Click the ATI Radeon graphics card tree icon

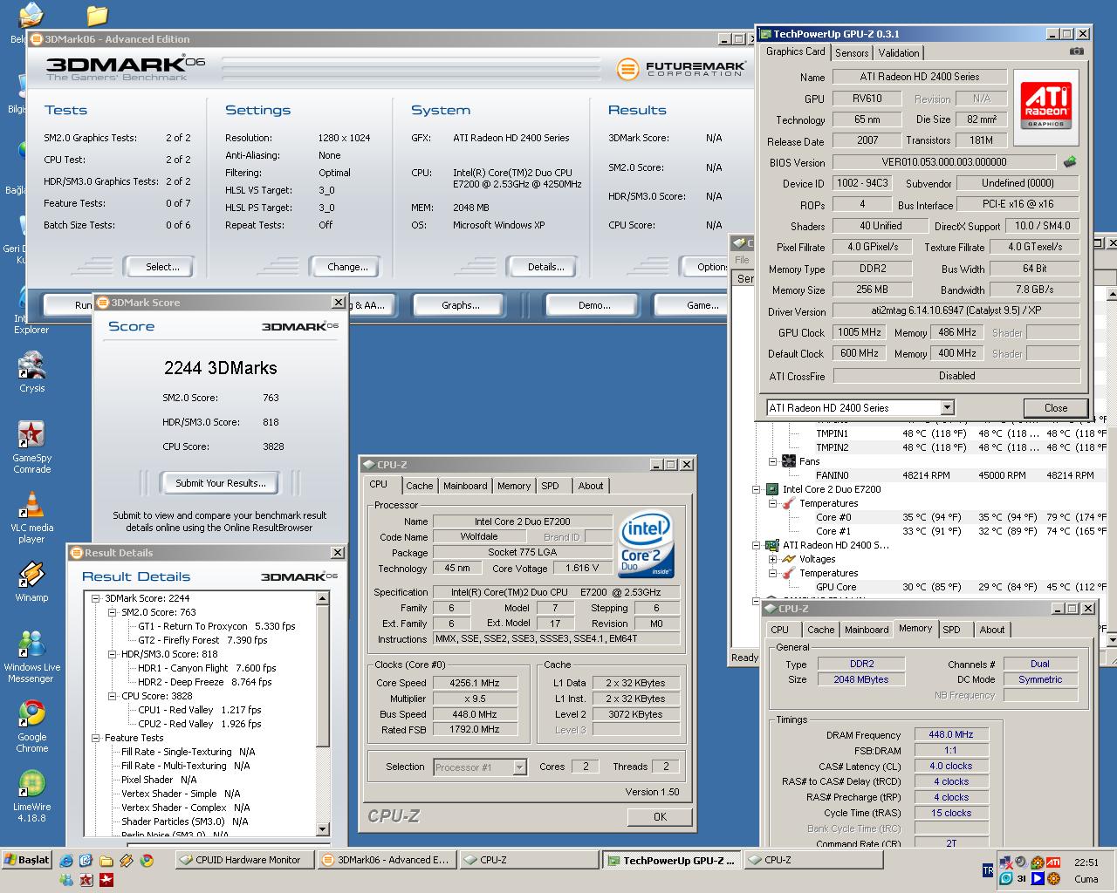coord(772,545)
